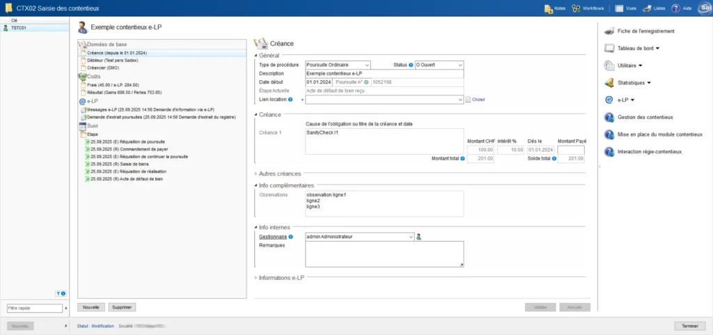Click the expand icon in Remarques box corner

pyautogui.click(x=462, y=265)
